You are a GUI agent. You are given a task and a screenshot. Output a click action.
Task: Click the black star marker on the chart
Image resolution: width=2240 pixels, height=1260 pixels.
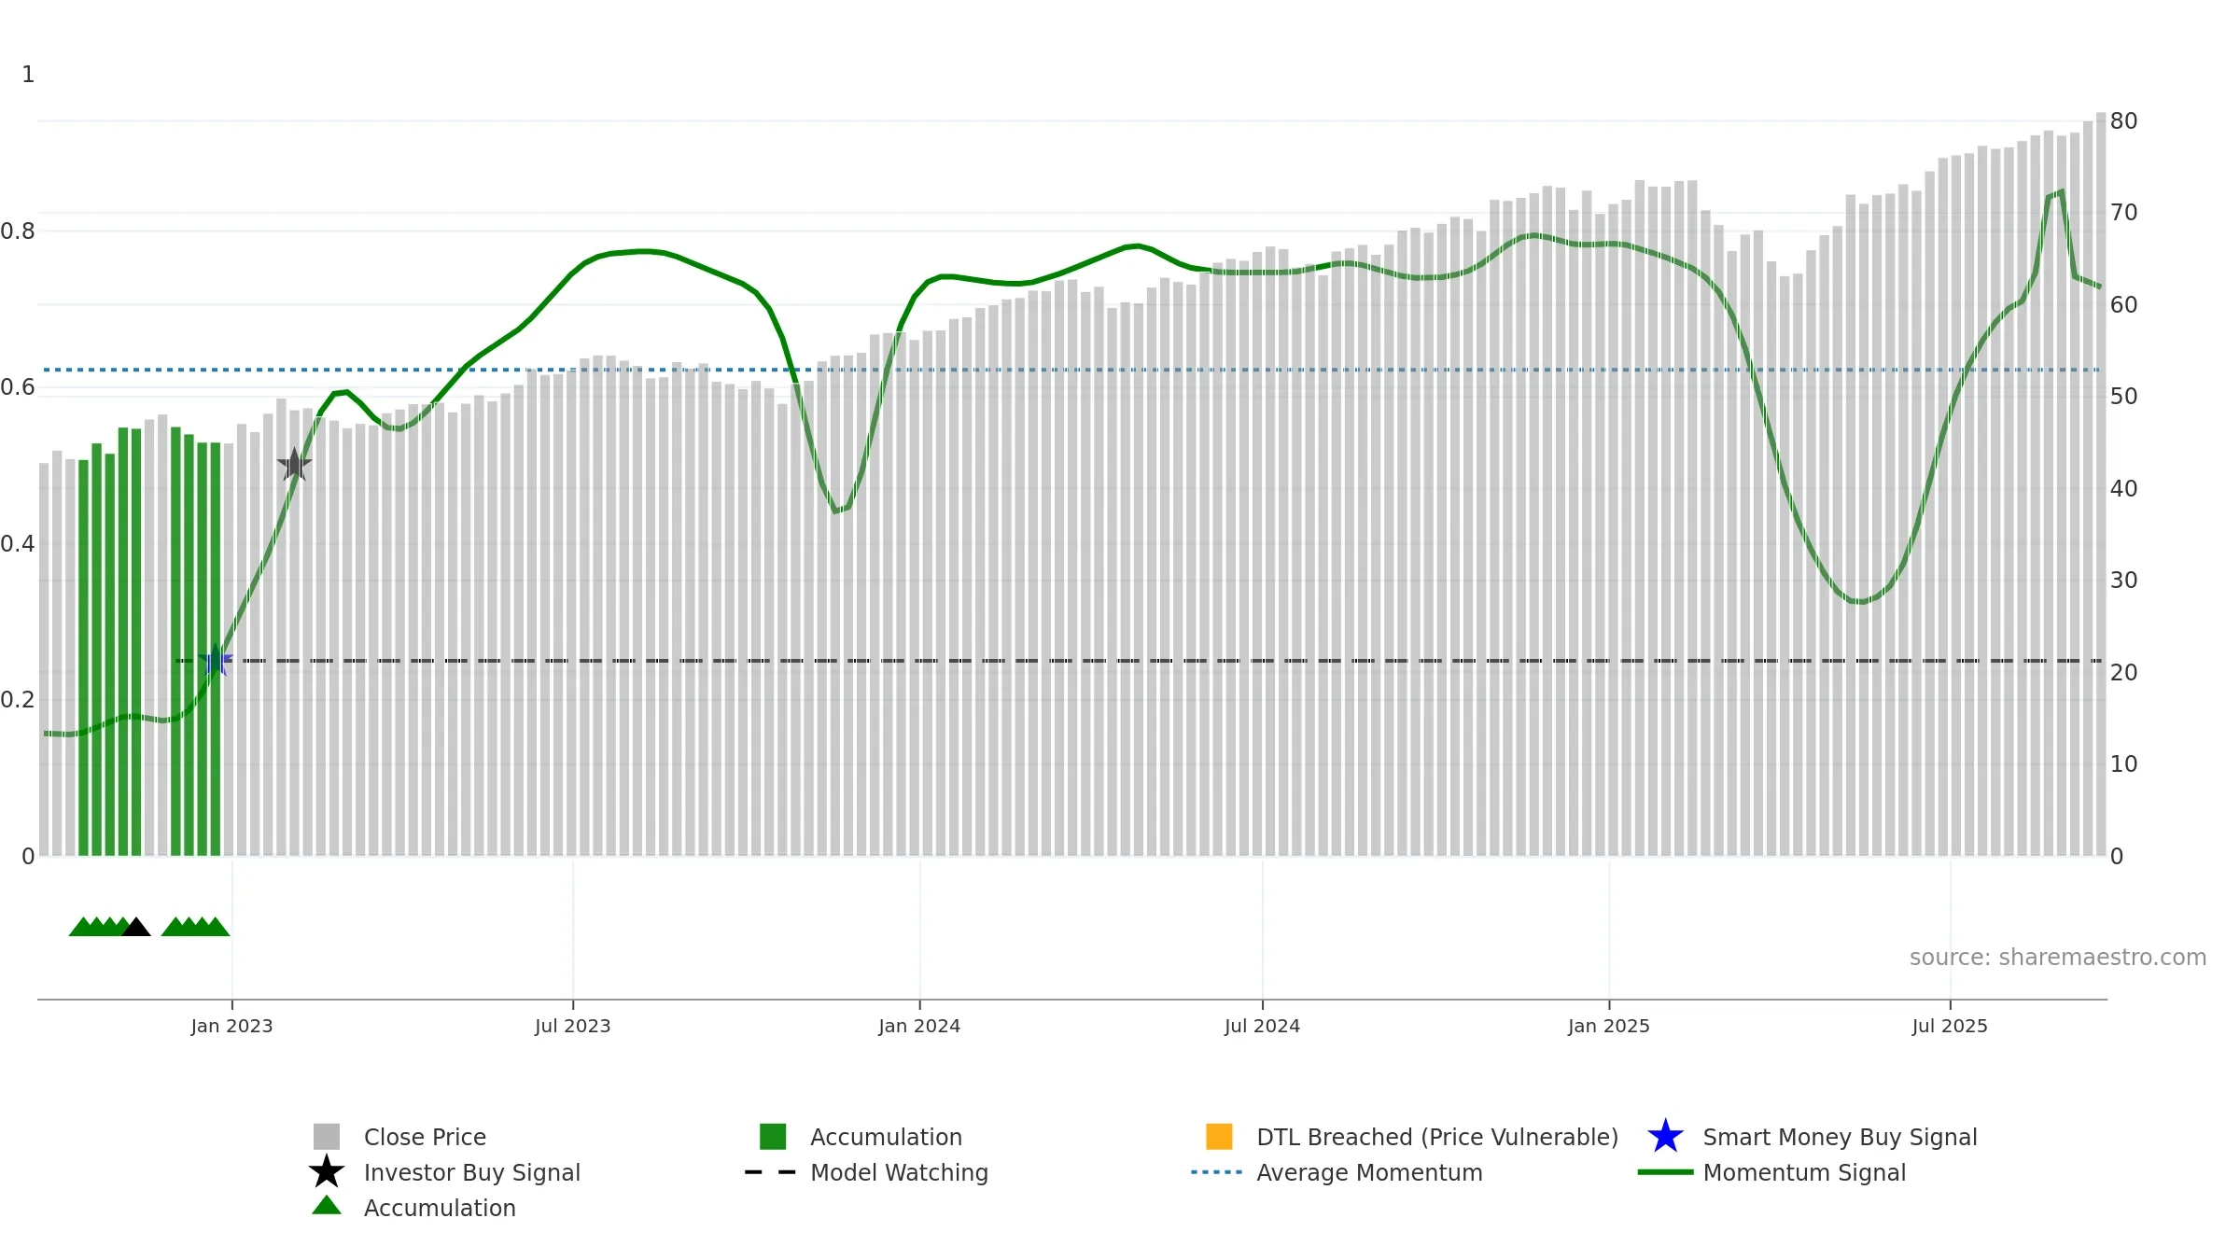coord(294,464)
